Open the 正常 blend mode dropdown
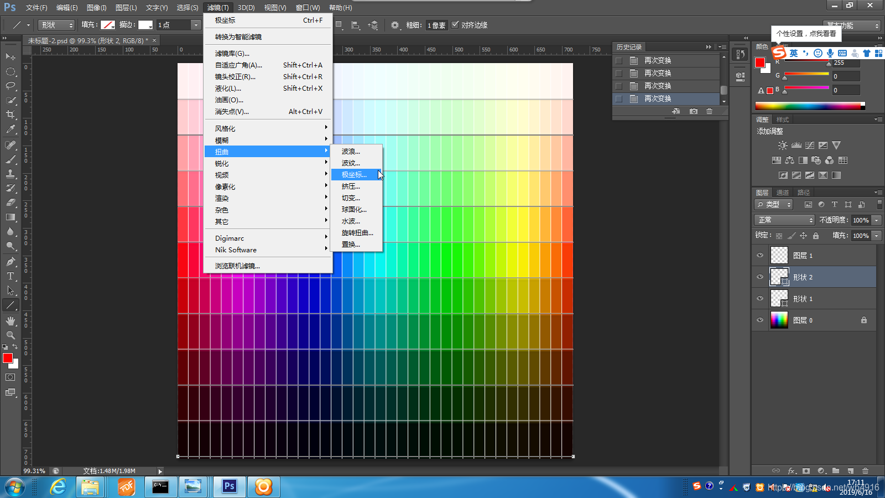Viewport: 885px width, 498px height. tap(784, 220)
